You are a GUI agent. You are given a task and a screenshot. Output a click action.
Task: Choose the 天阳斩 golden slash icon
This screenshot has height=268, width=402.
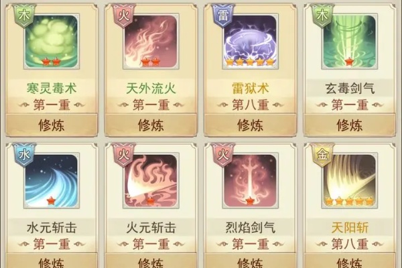click(x=350, y=181)
